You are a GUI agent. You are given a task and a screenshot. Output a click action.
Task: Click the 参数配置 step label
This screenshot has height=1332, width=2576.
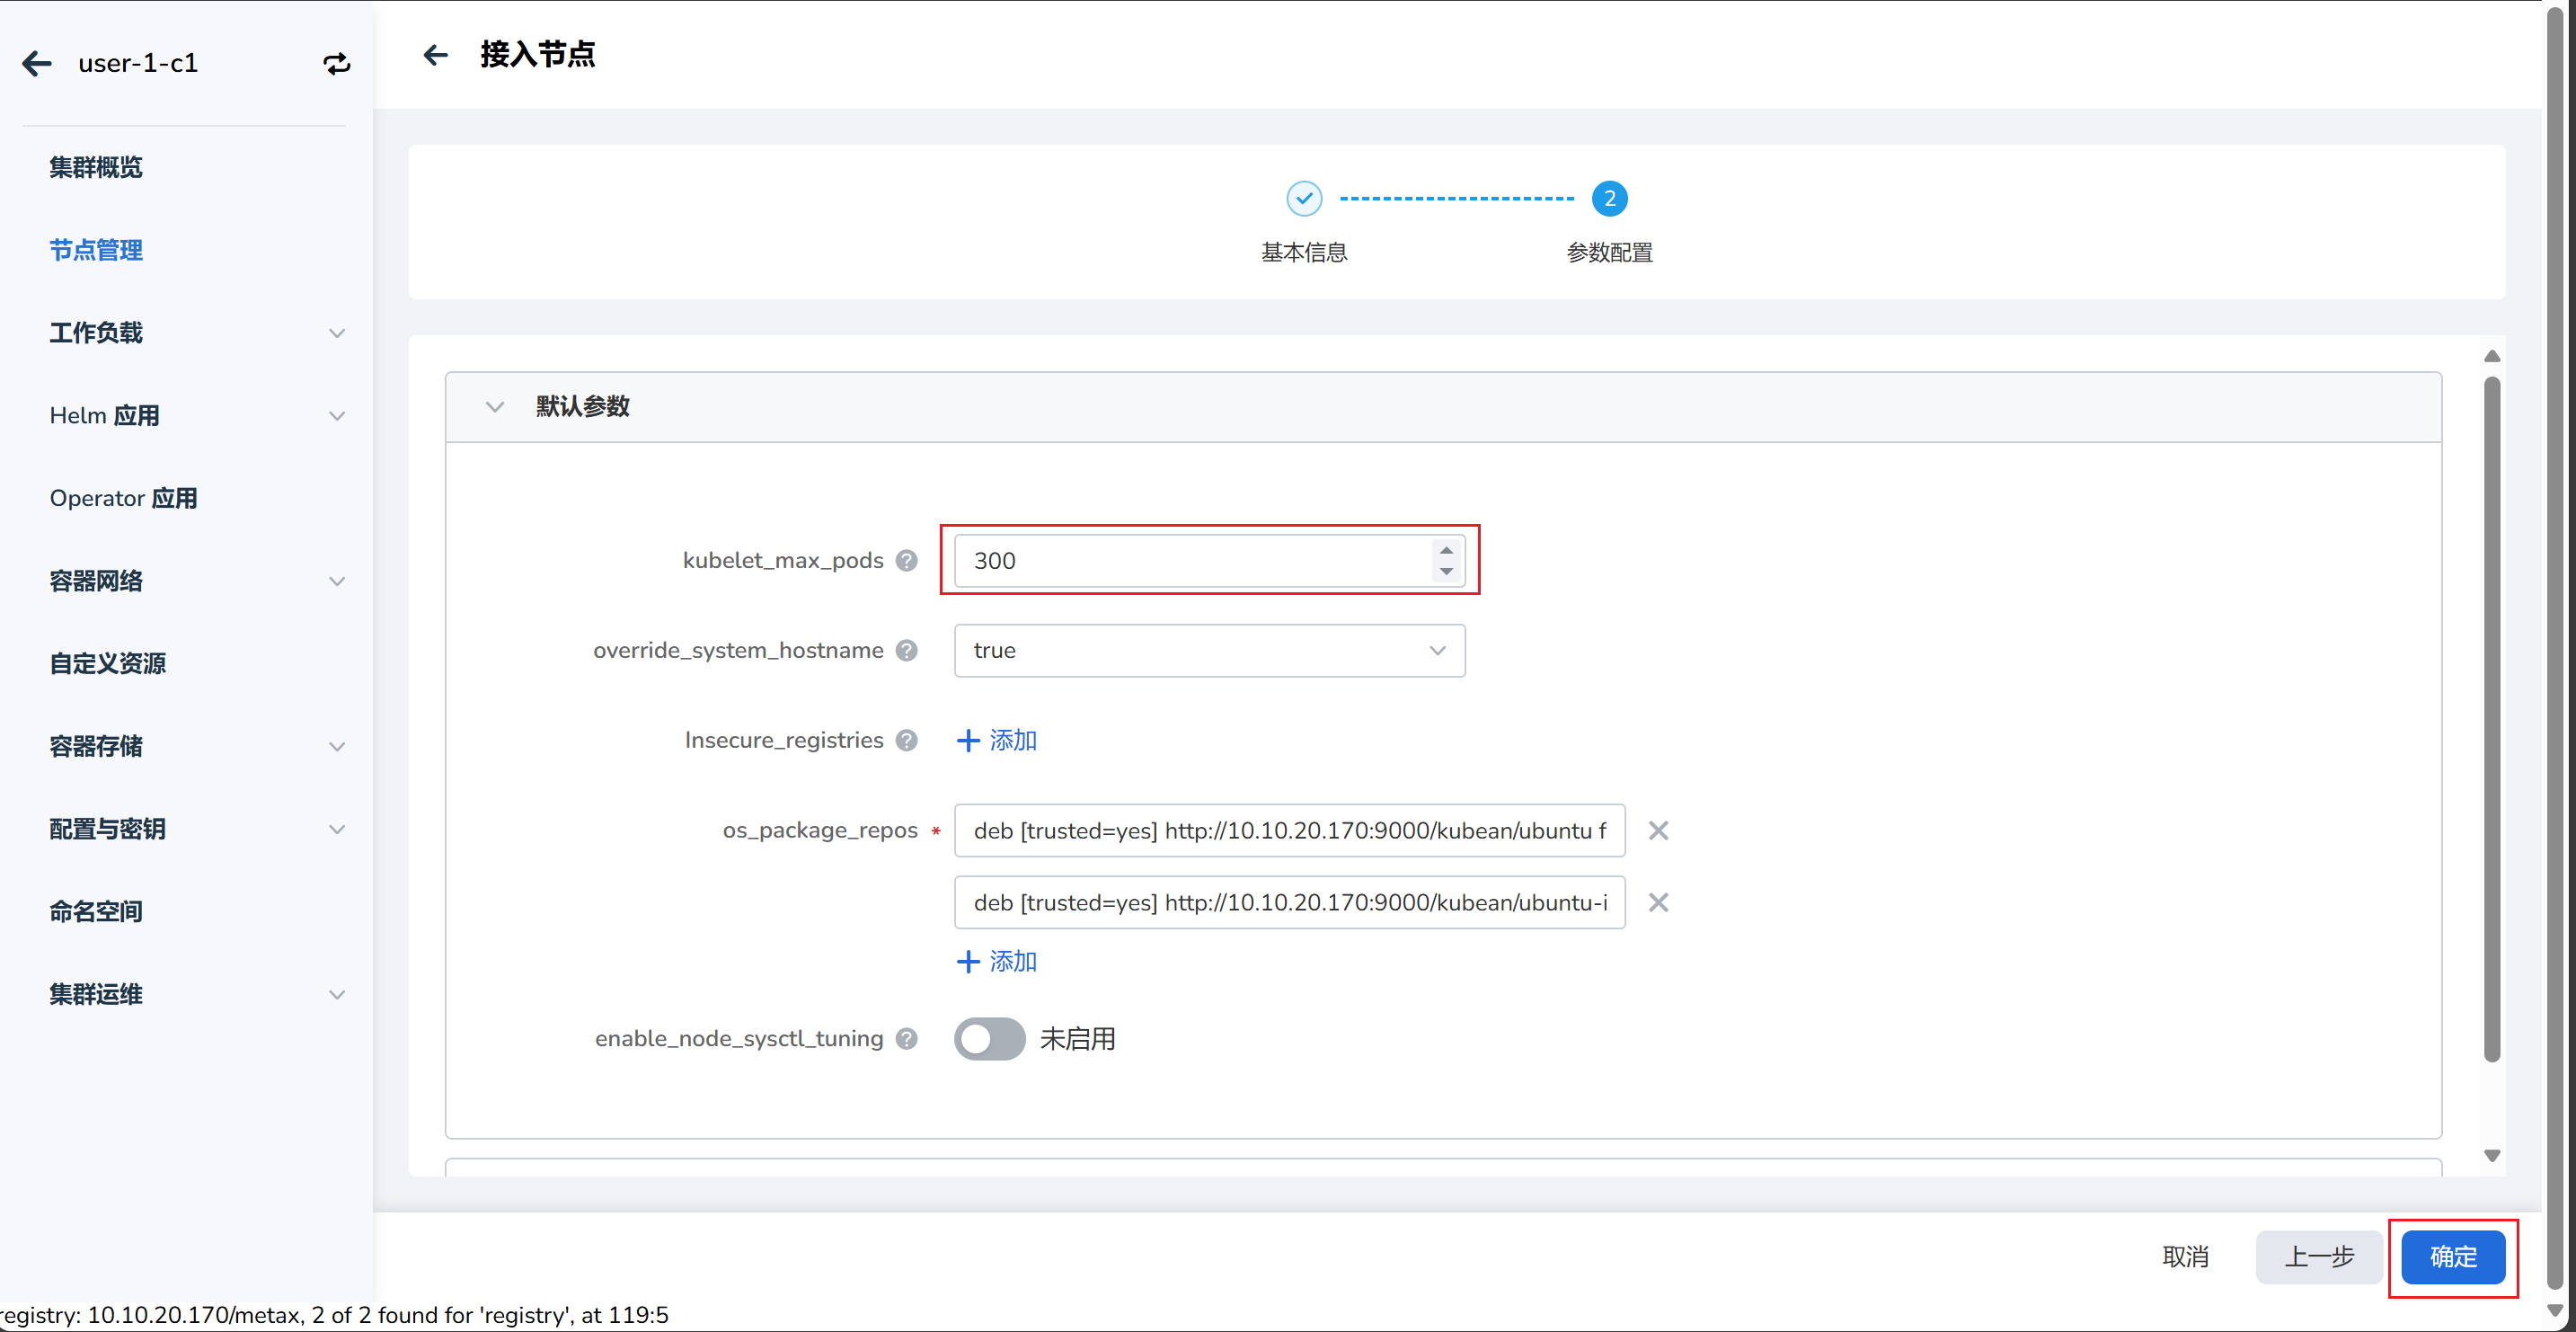coord(1609,252)
